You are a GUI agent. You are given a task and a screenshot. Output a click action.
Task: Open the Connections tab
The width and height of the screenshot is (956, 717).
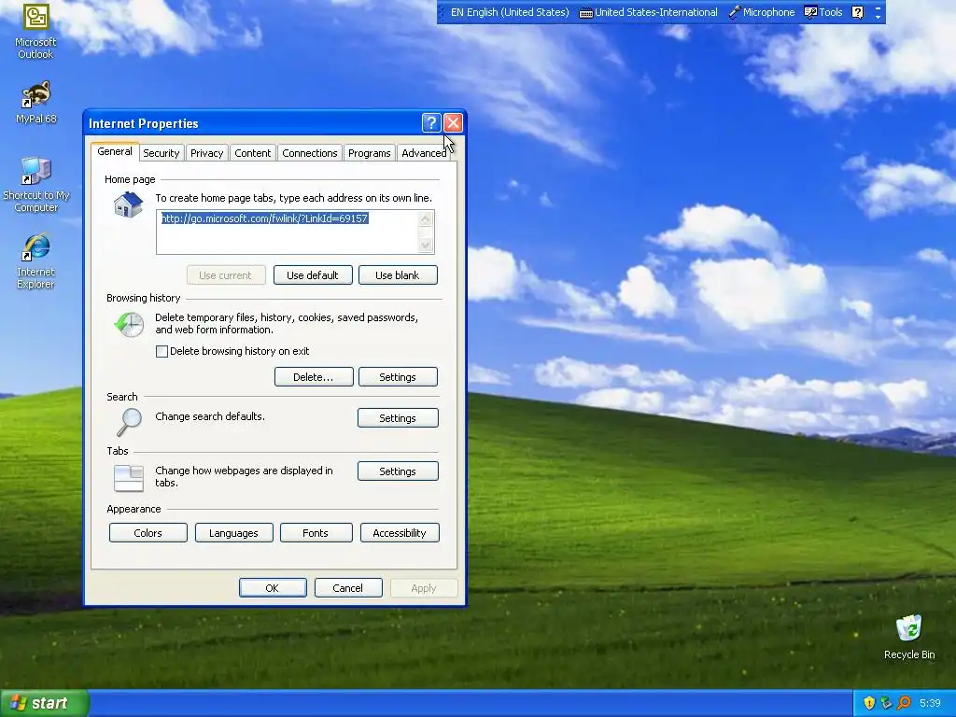310,153
